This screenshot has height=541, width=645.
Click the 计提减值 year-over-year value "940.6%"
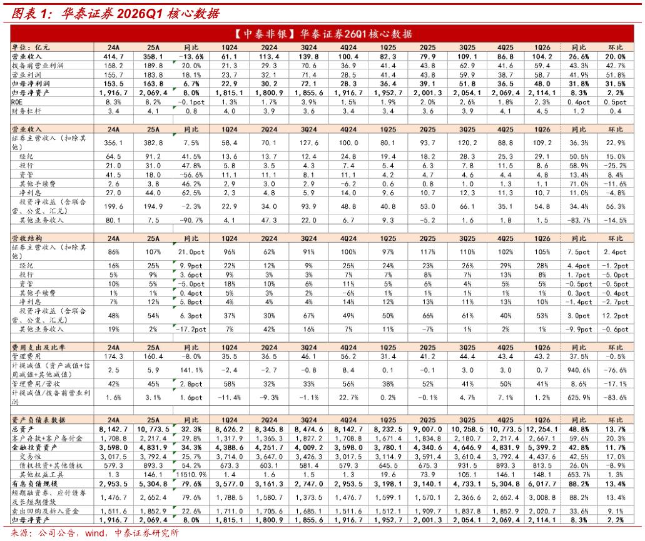pyautogui.click(x=579, y=370)
